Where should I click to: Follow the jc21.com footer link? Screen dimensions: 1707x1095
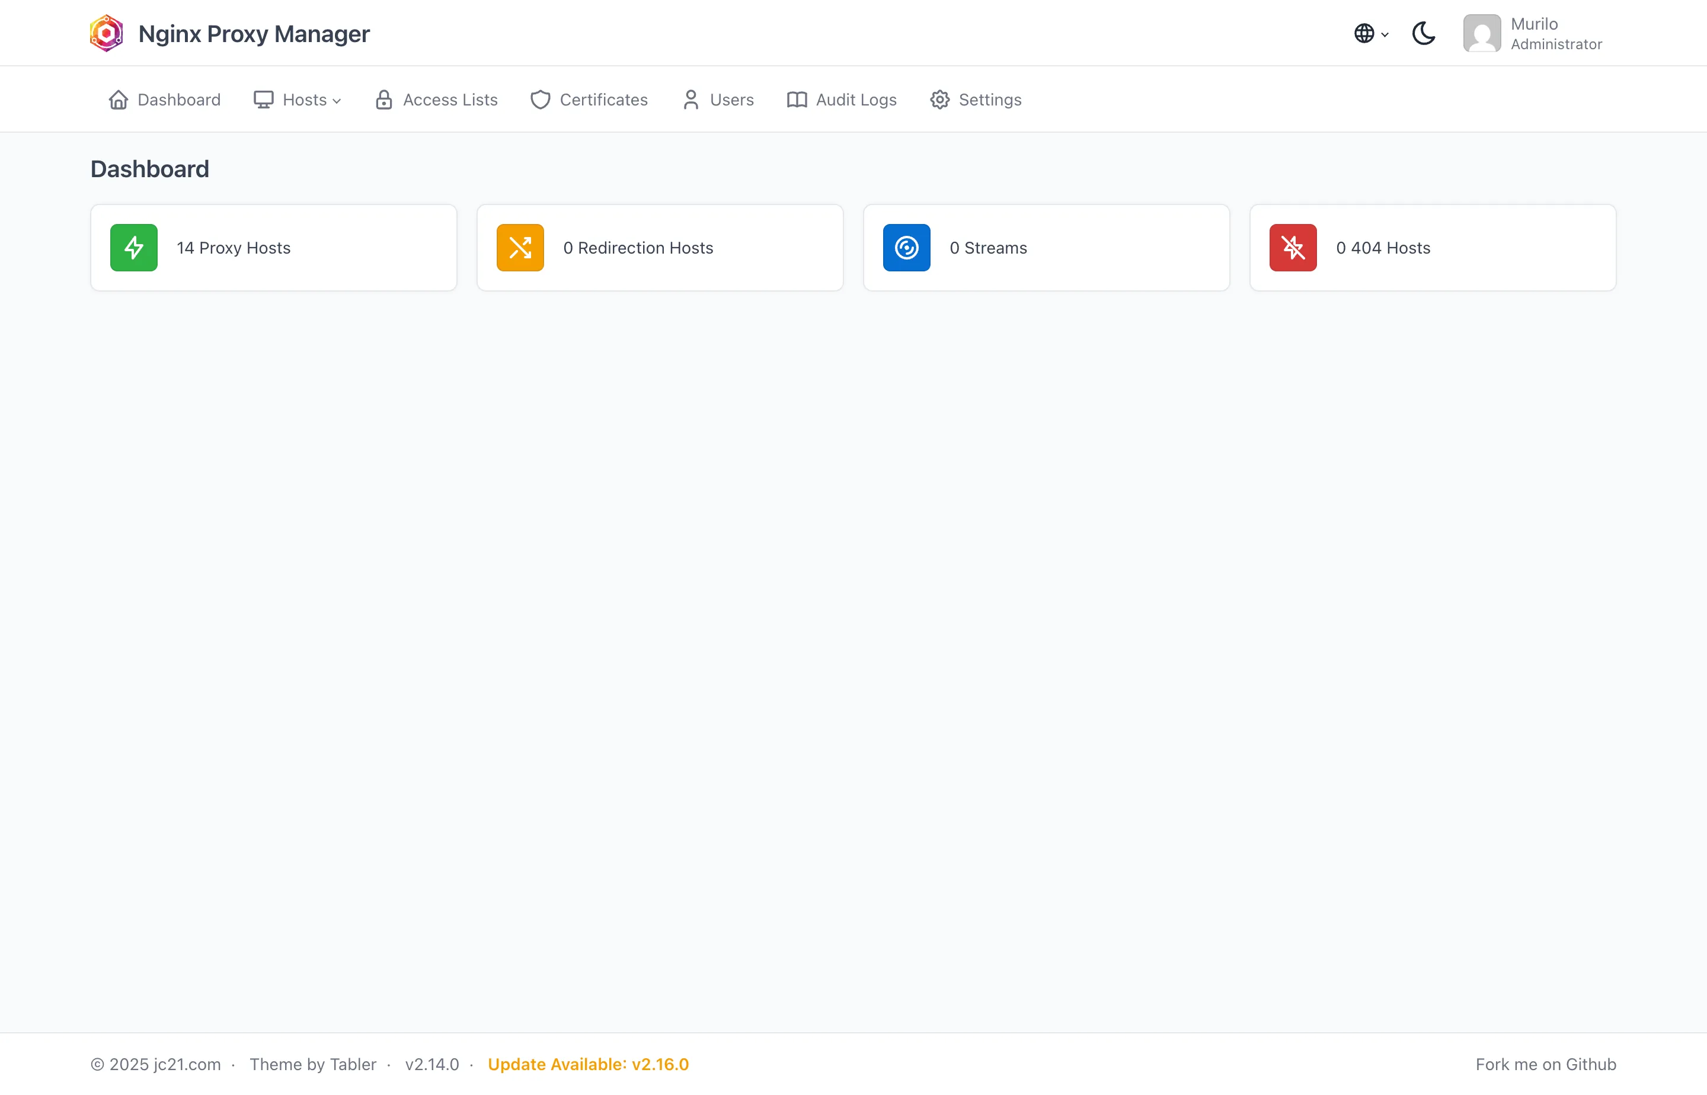[187, 1064]
